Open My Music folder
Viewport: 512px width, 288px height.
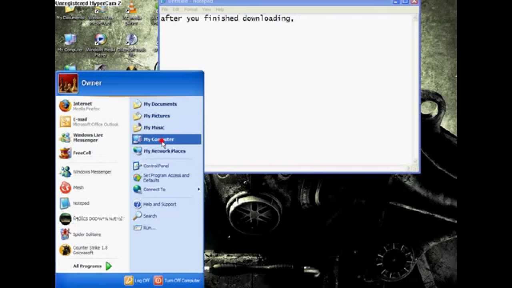click(166, 128)
